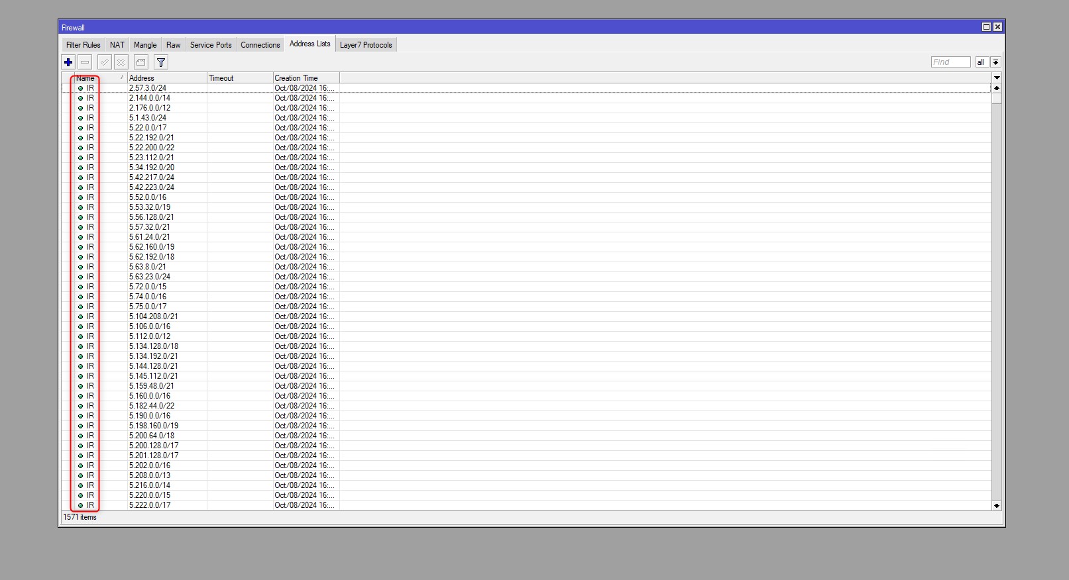
Task: Open the Filter Rules tab
Action: point(84,45)
